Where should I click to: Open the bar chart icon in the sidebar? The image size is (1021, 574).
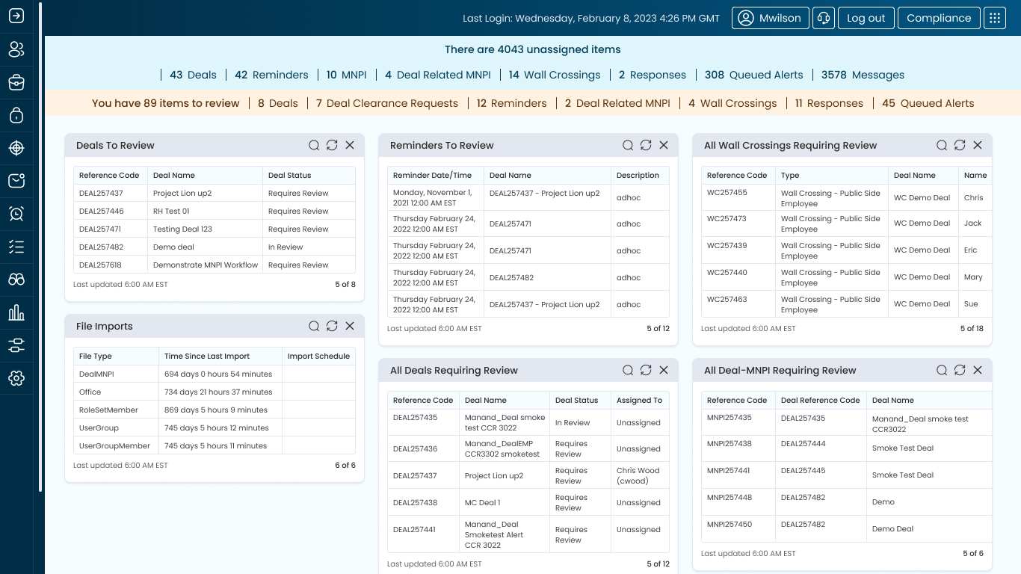pos(16,312)
